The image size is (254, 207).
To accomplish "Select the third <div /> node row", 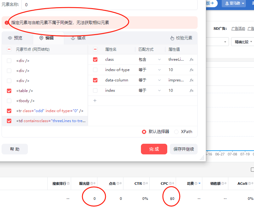I will pyautogui.click(x=45, y=81).
